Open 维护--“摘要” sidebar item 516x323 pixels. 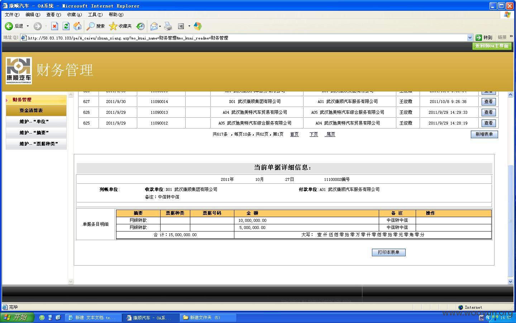(36, 133)
